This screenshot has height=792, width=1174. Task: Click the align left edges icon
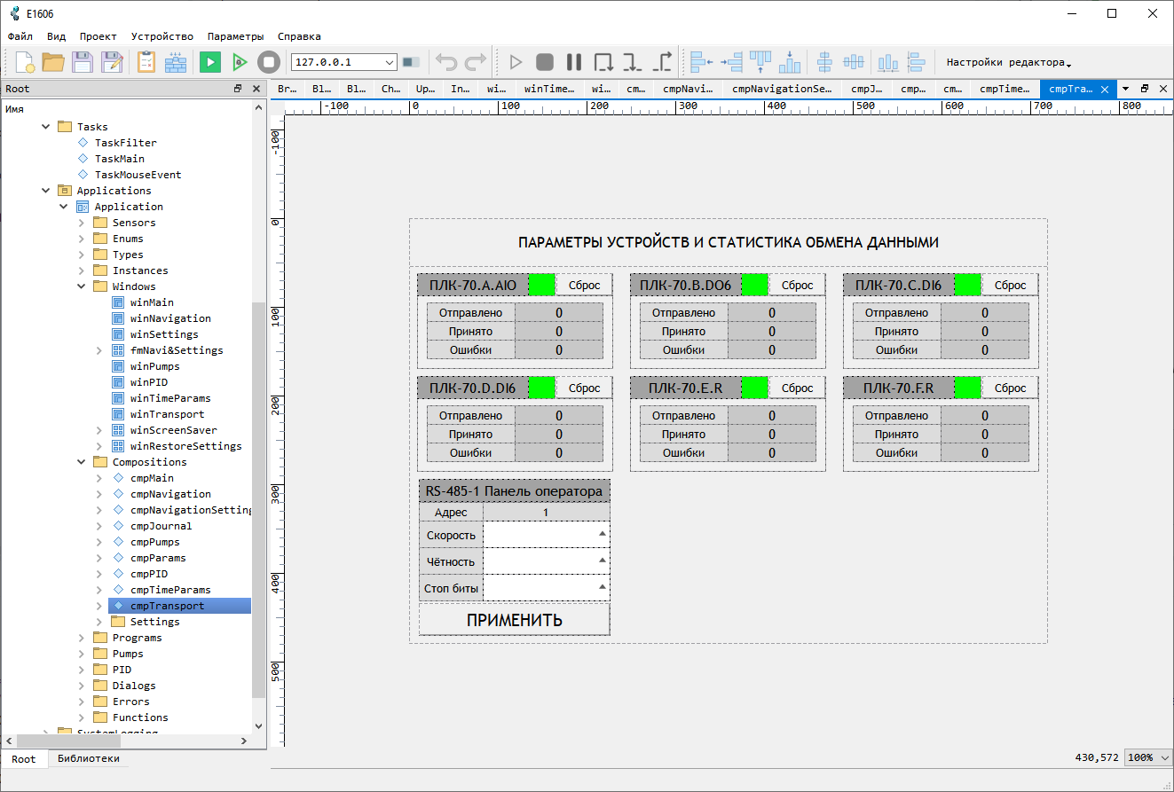point(702,62)
